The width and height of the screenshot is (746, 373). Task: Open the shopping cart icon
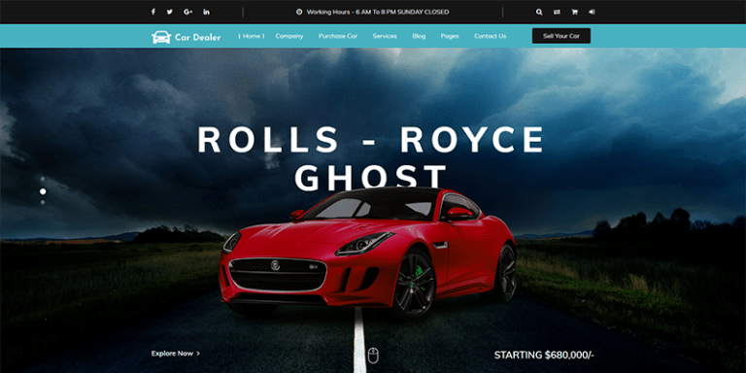[x=574, y=12]
